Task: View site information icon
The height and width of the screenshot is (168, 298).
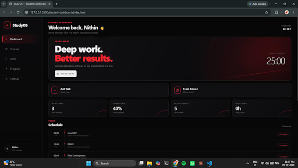Action: pyautogui.click(x=26, y=12)
